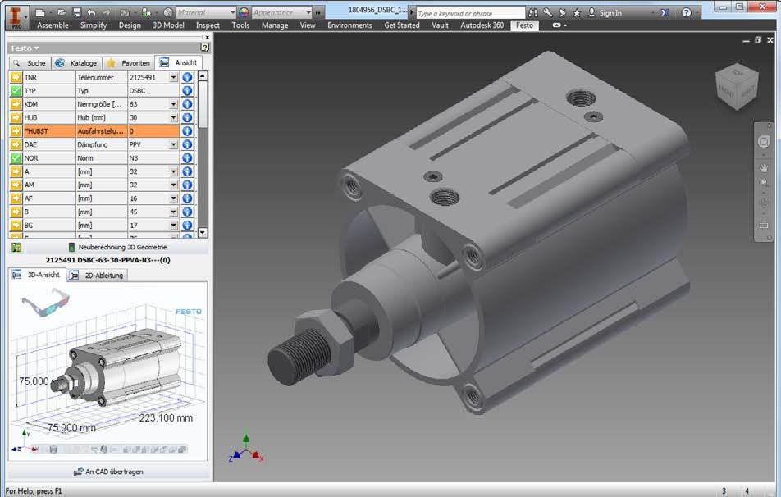This screenshot has height=497, width=781.
Task: Open the Autodesk 360 ribbon tab
Action: click(x=482, y=25)
